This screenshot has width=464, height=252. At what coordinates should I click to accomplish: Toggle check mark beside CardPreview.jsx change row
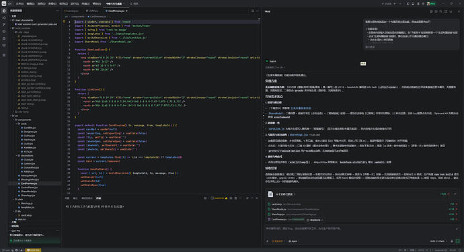coord(269,219)
